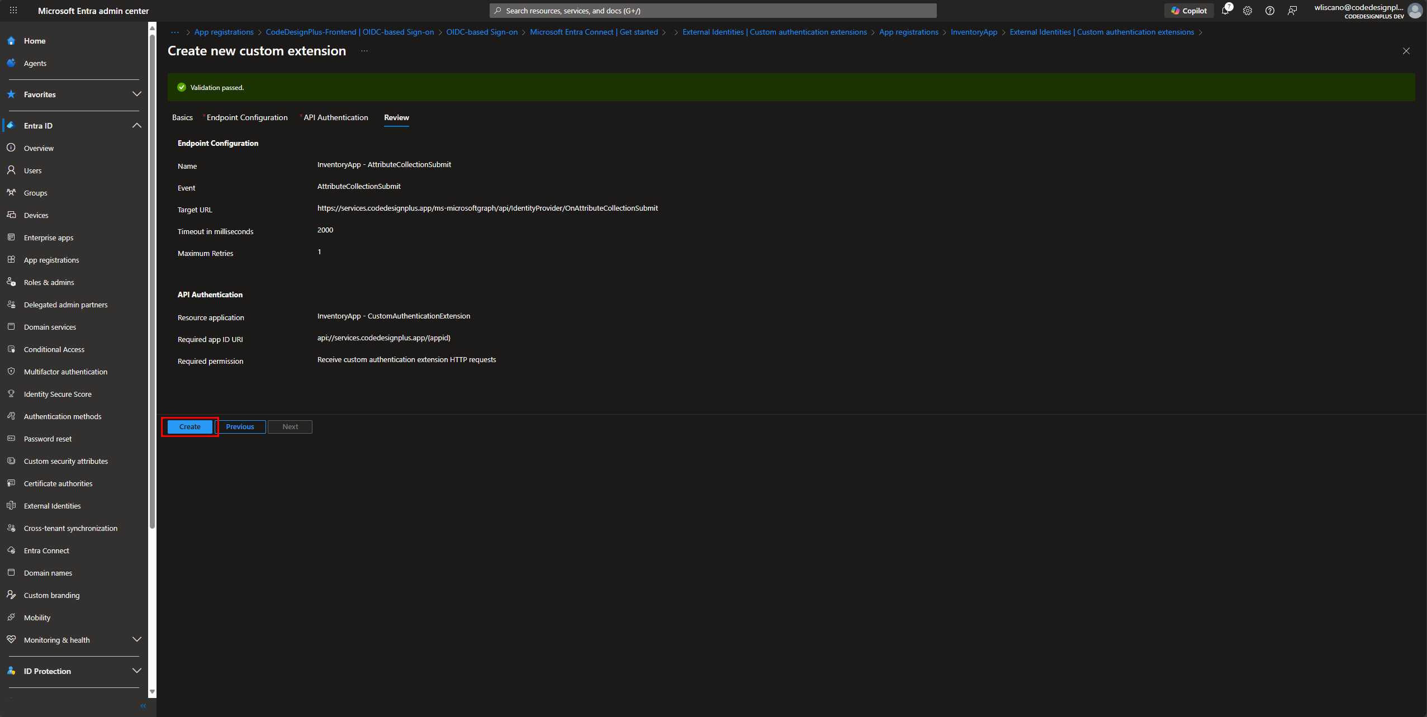Expand the Favorites section chevron
Screen dimensions: 1427x717
click(x=137, y=94)
